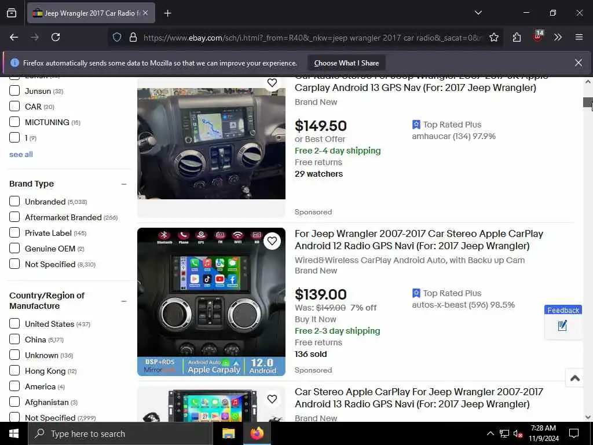Image resolution: width=593 pixels, height=445 pixels.
Task: Filter by China manufacture
Action: [x=14, y=339]
